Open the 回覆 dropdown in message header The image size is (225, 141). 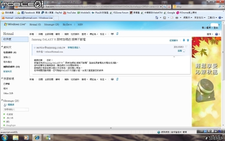click(184, 51)
